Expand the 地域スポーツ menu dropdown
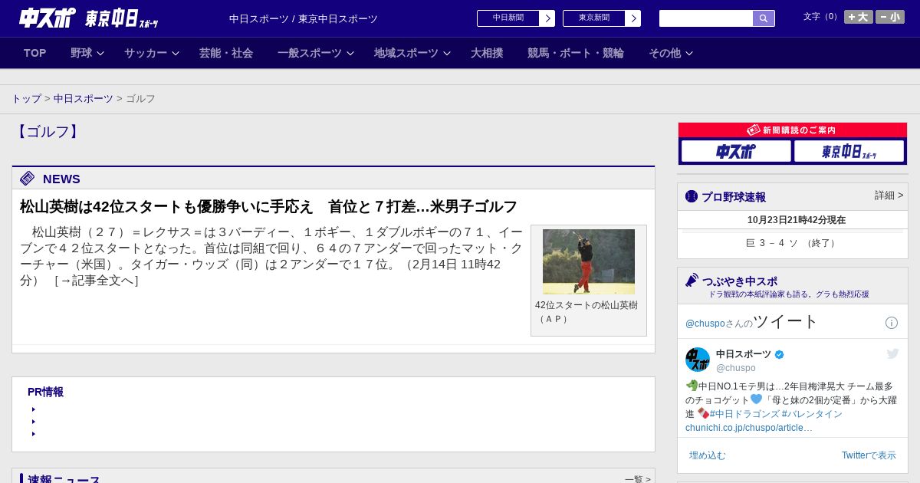This screenshot has height=483, width=920. click(412, 53)
